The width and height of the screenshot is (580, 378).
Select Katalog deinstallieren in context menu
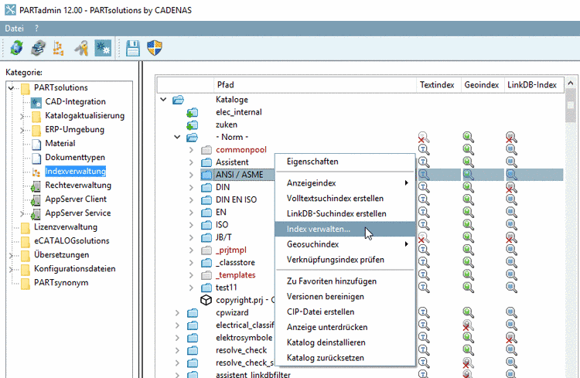(x=326, y=342)
